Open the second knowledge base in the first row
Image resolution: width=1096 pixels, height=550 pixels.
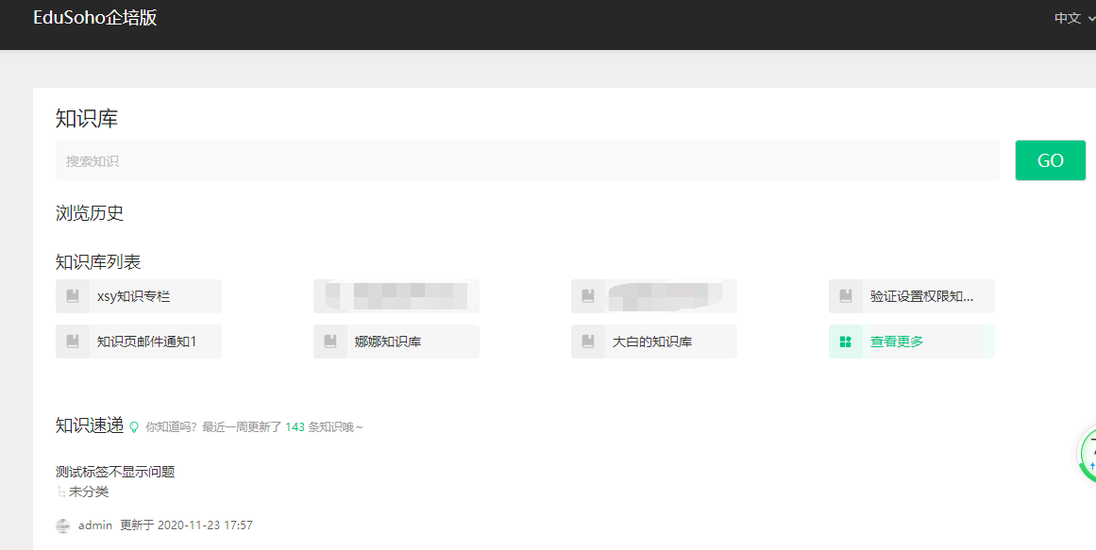pos(396,296)
